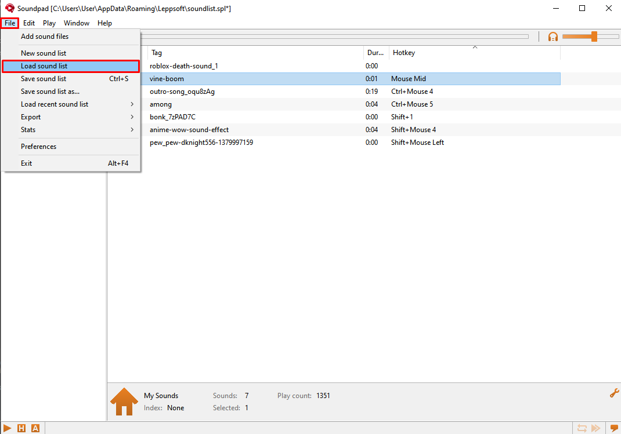This screenshot has height=434, width=621.
Task: Open the File menu
Action: 10,23
